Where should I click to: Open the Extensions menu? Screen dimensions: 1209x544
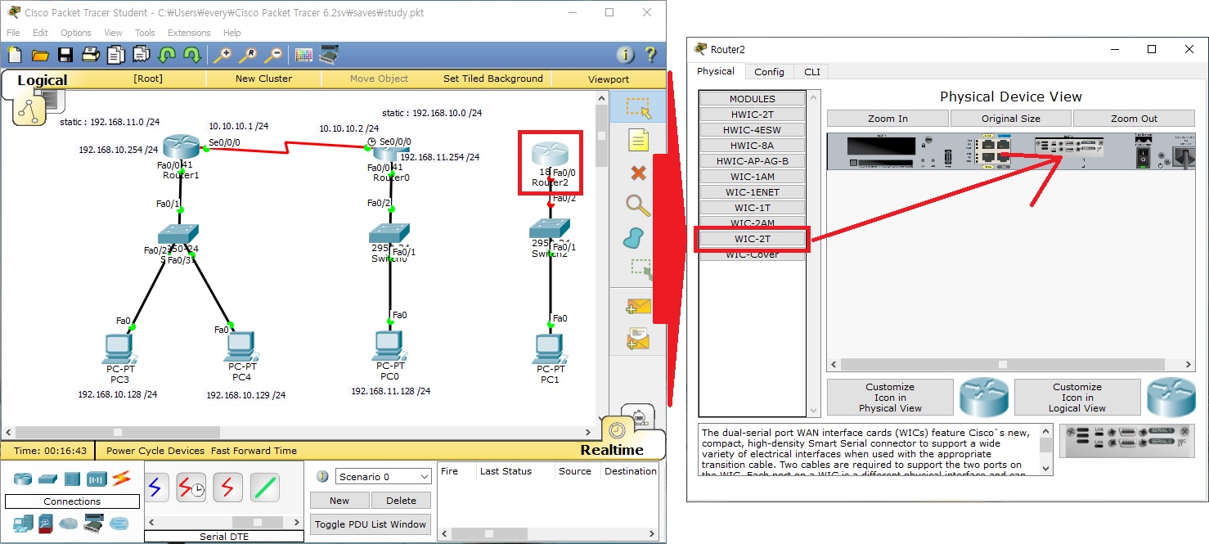tap(189, 33)
